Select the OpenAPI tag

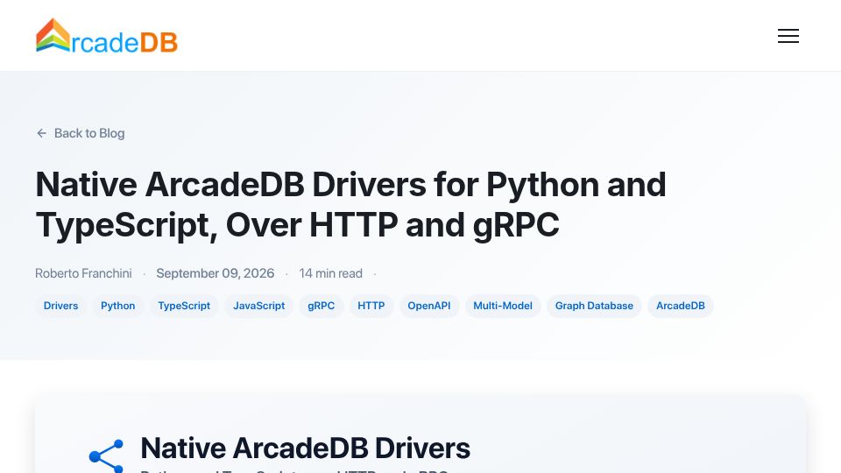pyautogui.click(x=429, y=306)
